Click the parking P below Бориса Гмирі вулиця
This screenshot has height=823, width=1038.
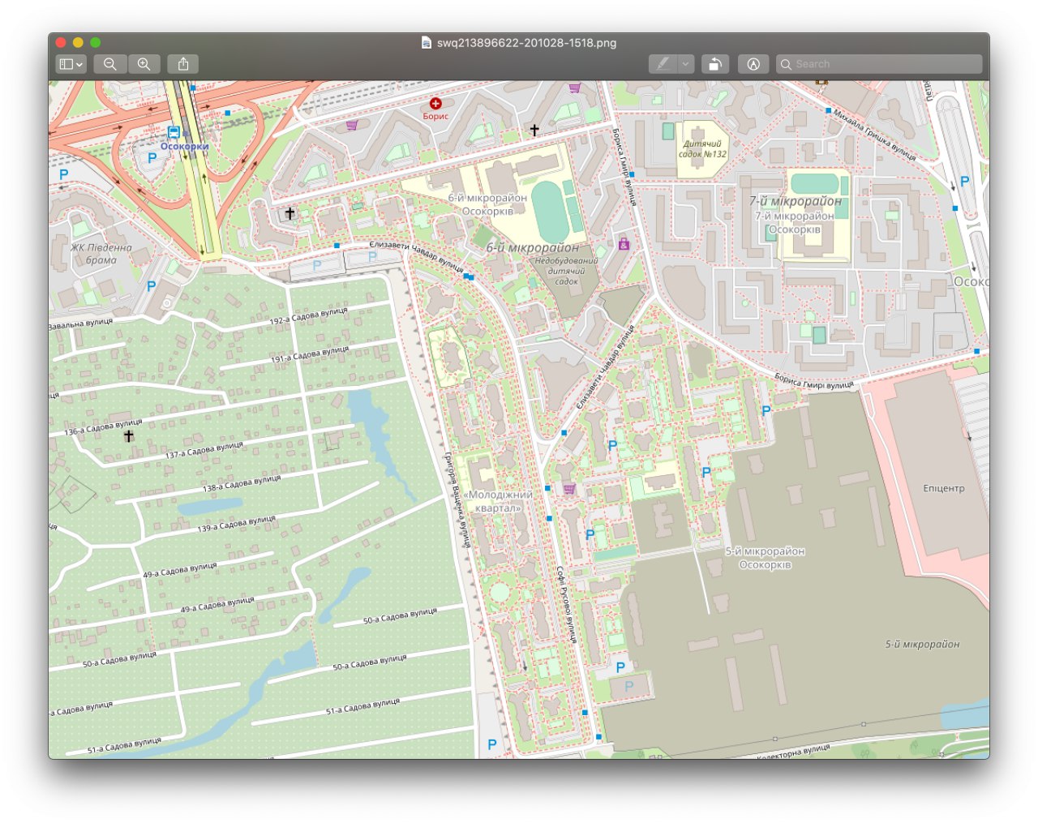coord(766,410)
